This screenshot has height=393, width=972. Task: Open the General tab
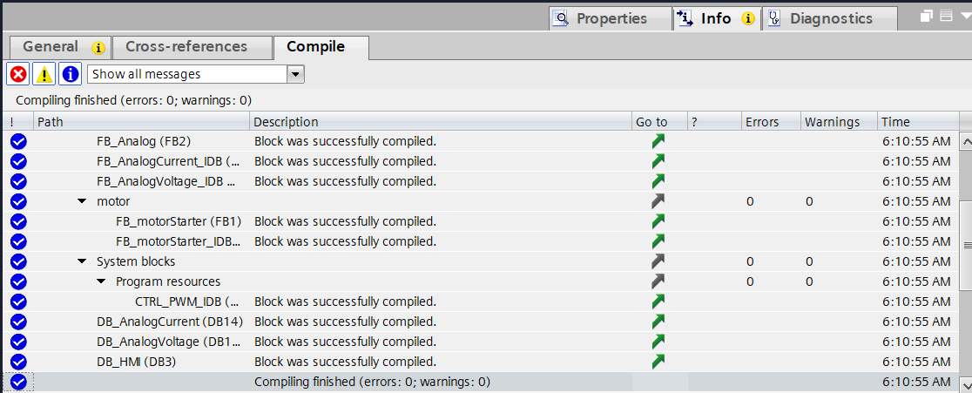pos(60,47)
